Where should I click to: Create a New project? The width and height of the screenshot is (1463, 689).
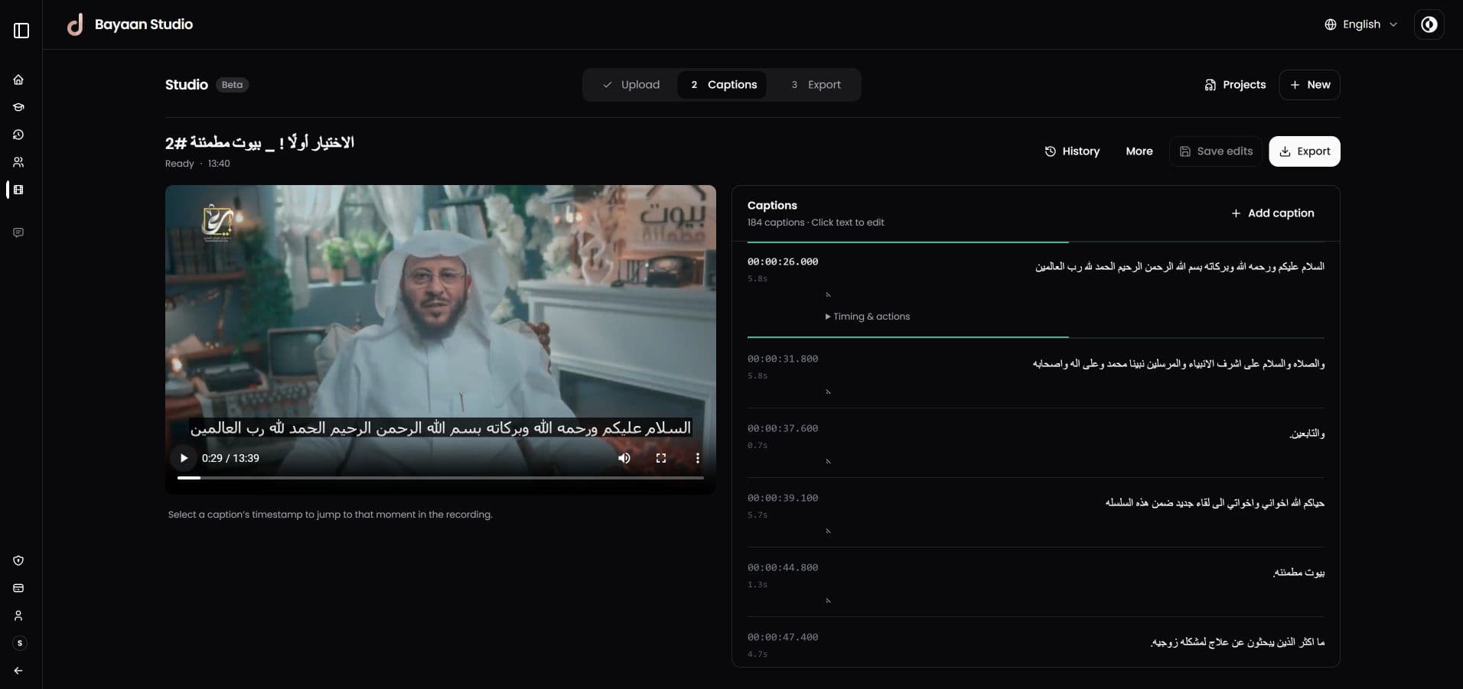click(1310, 85)
